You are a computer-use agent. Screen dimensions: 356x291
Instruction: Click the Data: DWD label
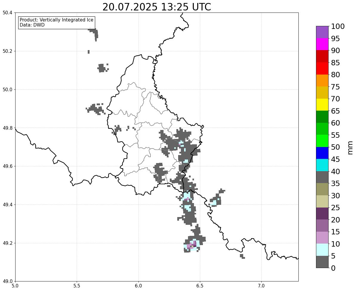pyautogui.click(x=32, y=25)
